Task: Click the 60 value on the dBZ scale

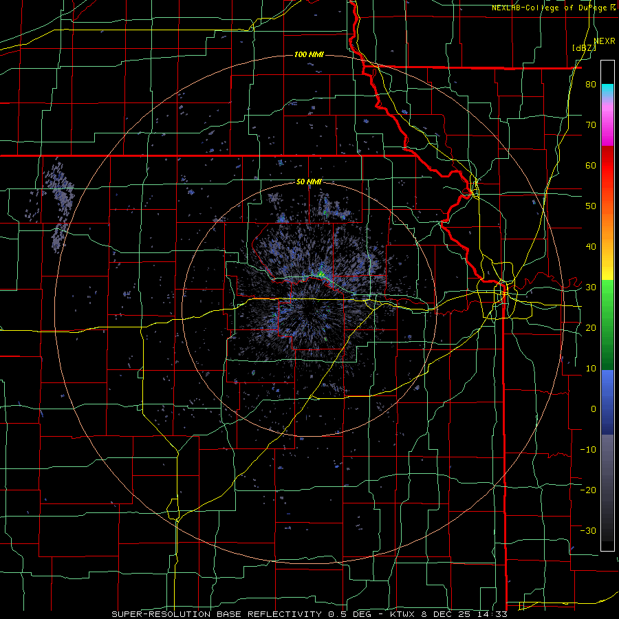Action: point(591,165)
